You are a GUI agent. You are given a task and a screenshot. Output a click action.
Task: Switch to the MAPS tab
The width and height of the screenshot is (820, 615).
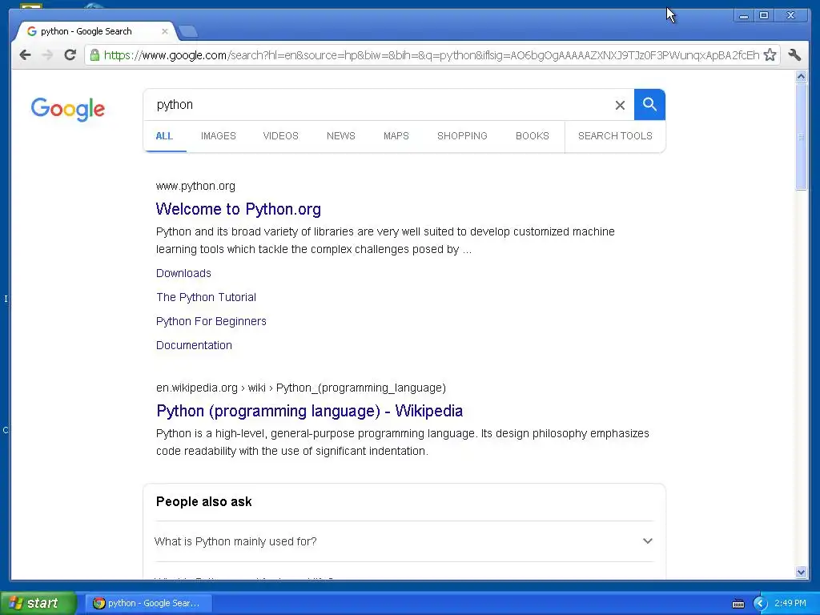(x=396, y=136)
